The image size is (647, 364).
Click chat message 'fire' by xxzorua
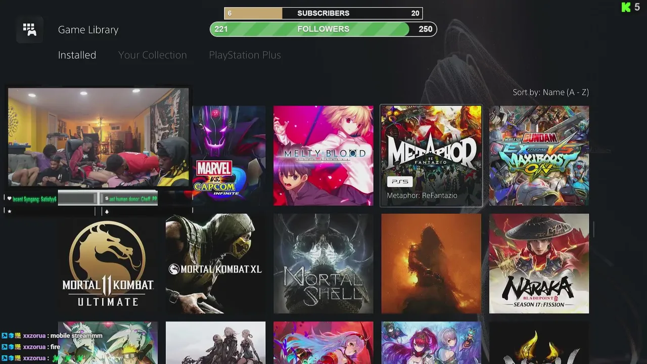point(55,347)
